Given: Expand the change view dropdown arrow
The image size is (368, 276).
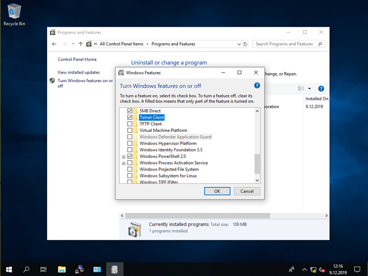Looking at the screenshot, I should click(309, 89).
